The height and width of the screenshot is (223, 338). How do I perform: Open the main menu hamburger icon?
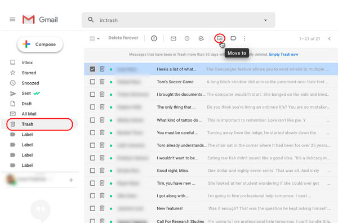click(12, 19)
